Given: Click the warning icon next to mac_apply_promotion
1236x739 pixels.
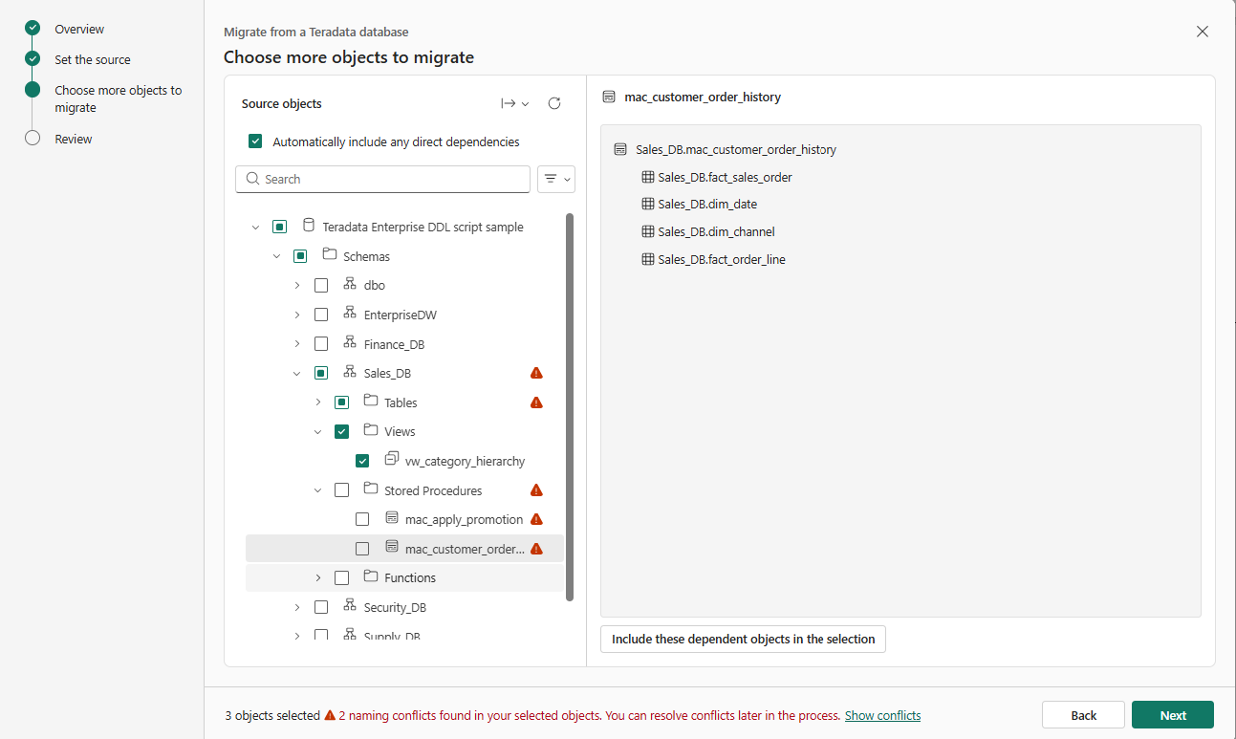Looking at the screenshot, I should 536,519.
